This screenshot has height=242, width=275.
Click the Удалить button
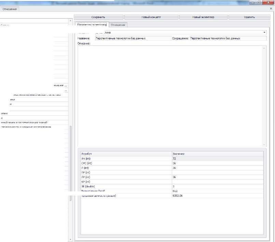coord(249,17)
